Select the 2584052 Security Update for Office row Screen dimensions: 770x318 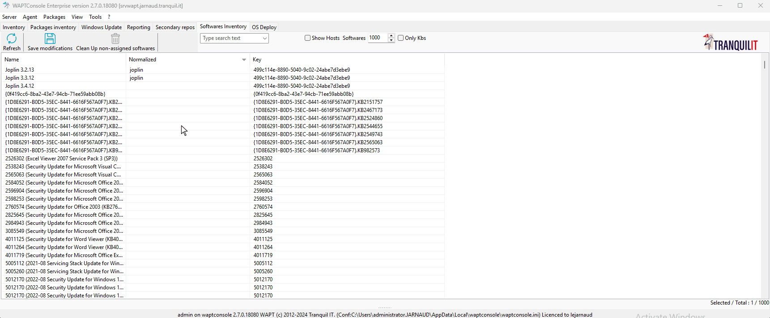[223, 183]
